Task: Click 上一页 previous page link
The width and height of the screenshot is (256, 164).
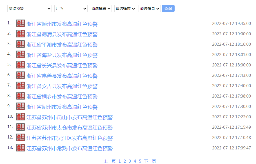Action: pyautogui.click(x=110, y=161)
